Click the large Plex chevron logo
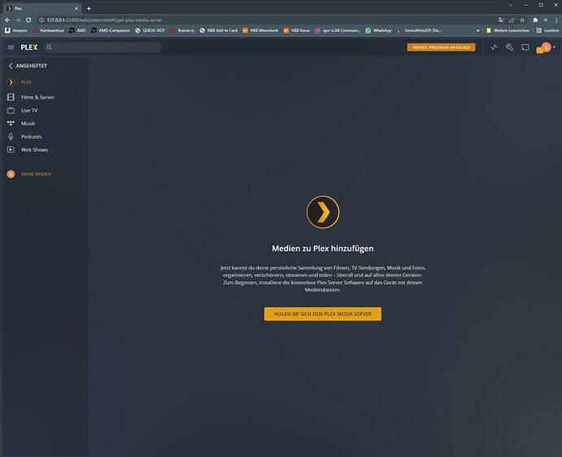 click(323, 212)
